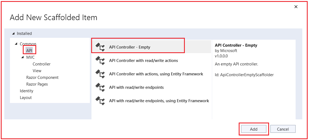The width and height of the screenshot is (309, 140).
Task: Select Controller under MVC
Action: pos(42,64)
